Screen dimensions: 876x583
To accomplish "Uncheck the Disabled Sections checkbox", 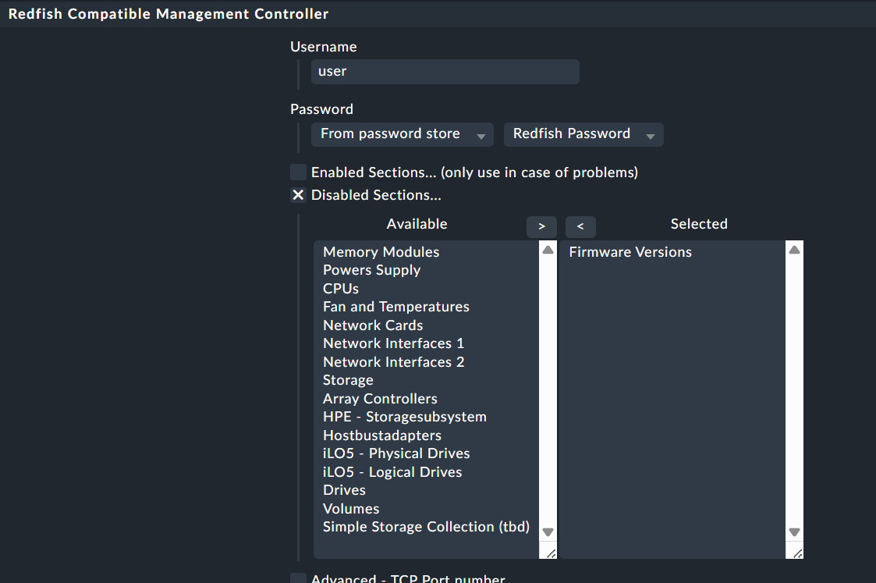I will coord(298,194).
